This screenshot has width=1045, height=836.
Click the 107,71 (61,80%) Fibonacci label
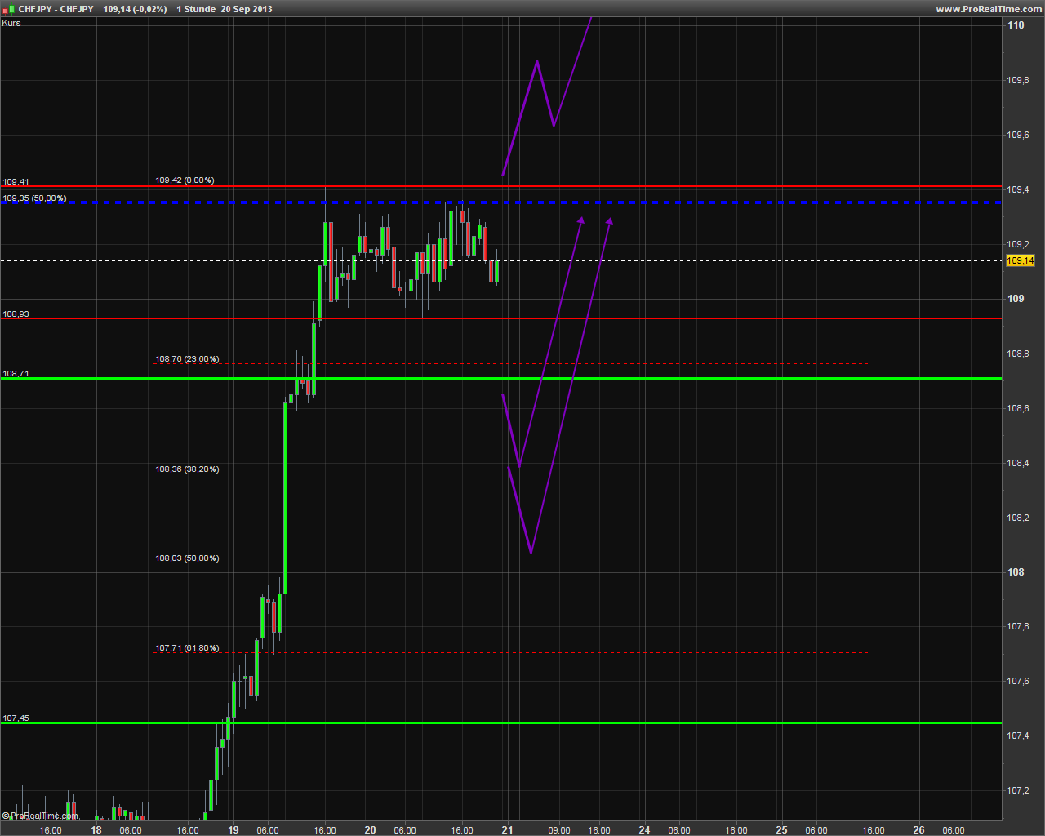[187, 648]
